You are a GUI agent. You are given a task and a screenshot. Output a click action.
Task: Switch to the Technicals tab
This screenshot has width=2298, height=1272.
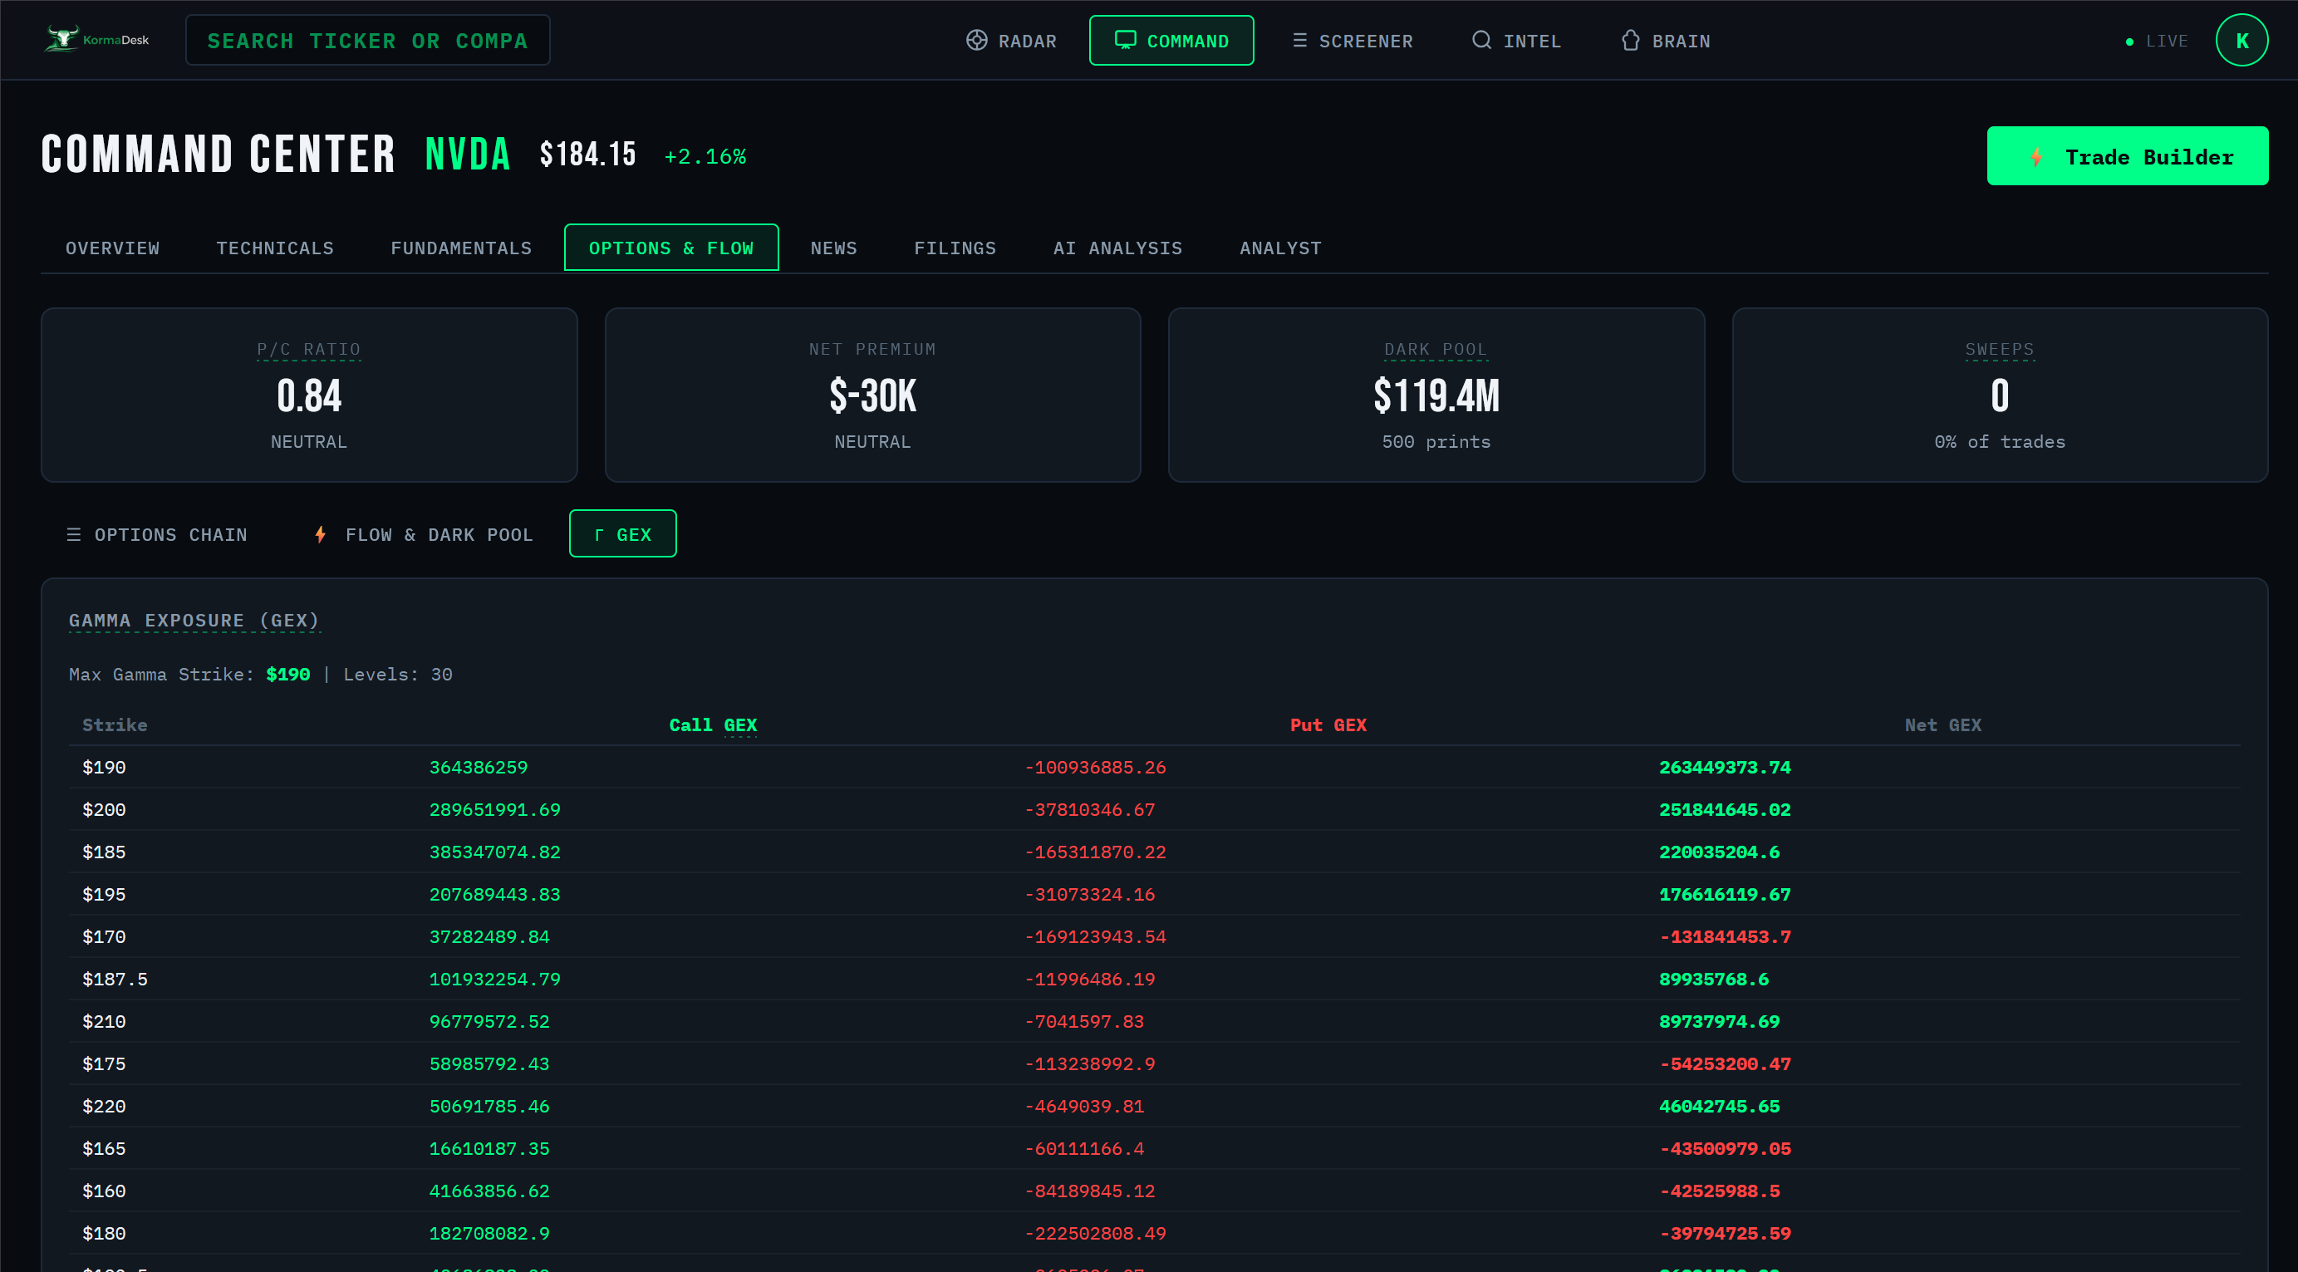coord(275,248)
